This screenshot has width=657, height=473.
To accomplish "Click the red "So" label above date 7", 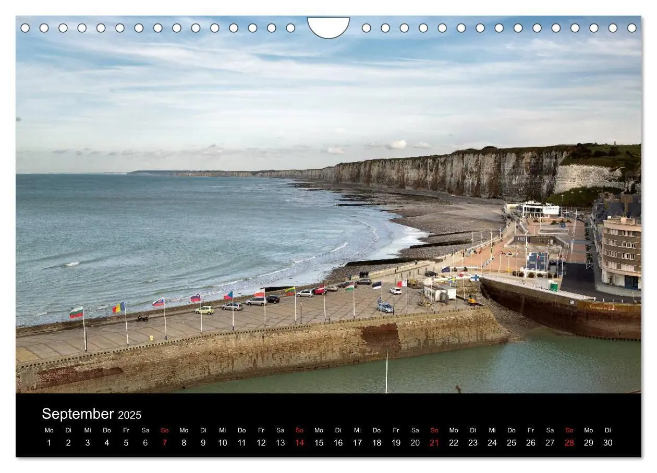I will (165, 430).
